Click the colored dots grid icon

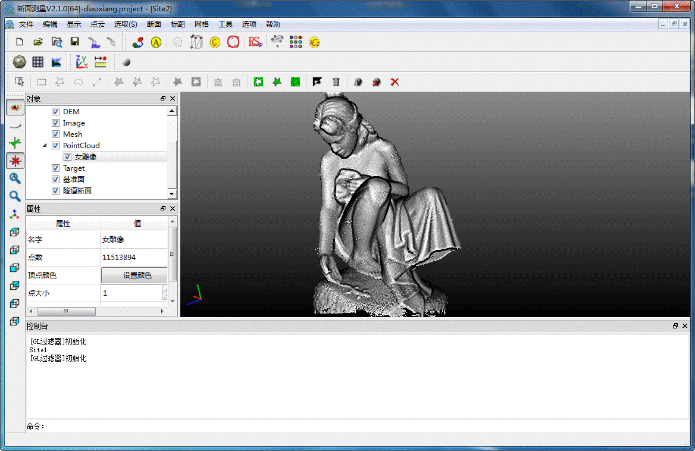click(x=296, y=42)
